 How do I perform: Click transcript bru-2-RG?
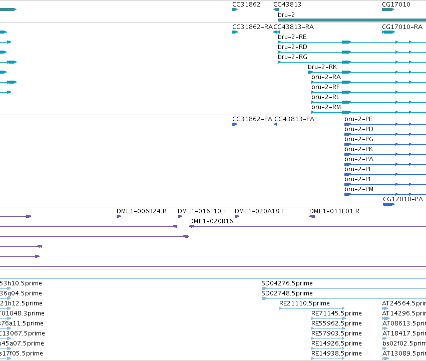click(x=293, y=57)
